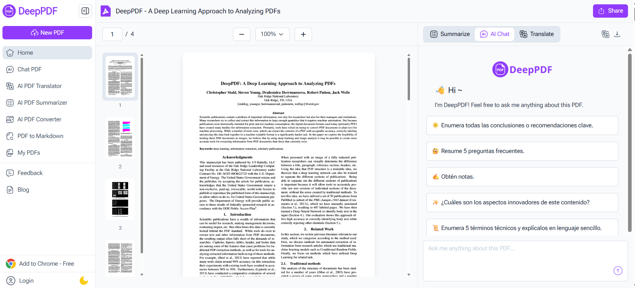The image size is (635, 288).
Task: Click the download icon in the chat panel
Action: [617, 34]
